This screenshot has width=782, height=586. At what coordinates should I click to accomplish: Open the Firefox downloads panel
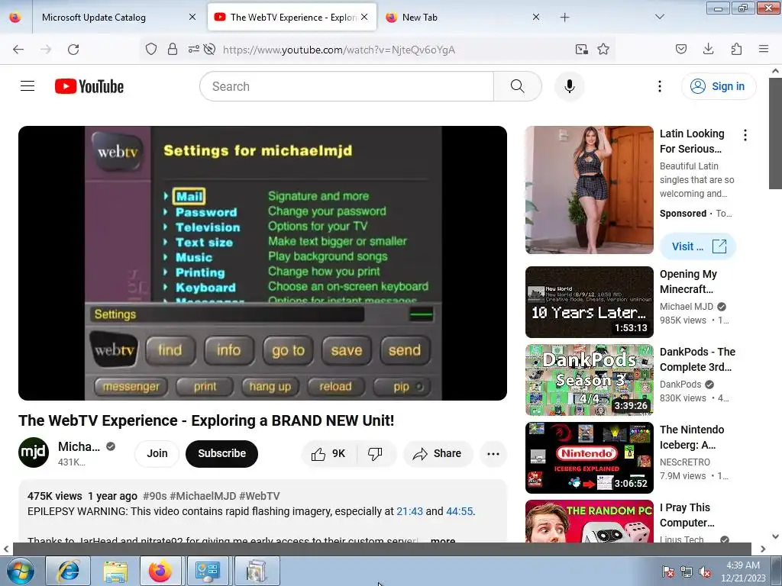[x=708, y=49]
